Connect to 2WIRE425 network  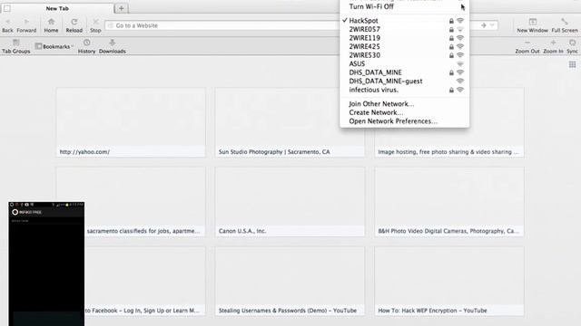(404, 46)
